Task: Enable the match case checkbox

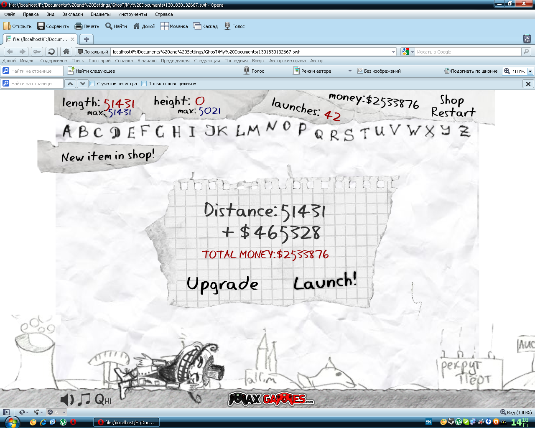Action: (x=92, y=84)
